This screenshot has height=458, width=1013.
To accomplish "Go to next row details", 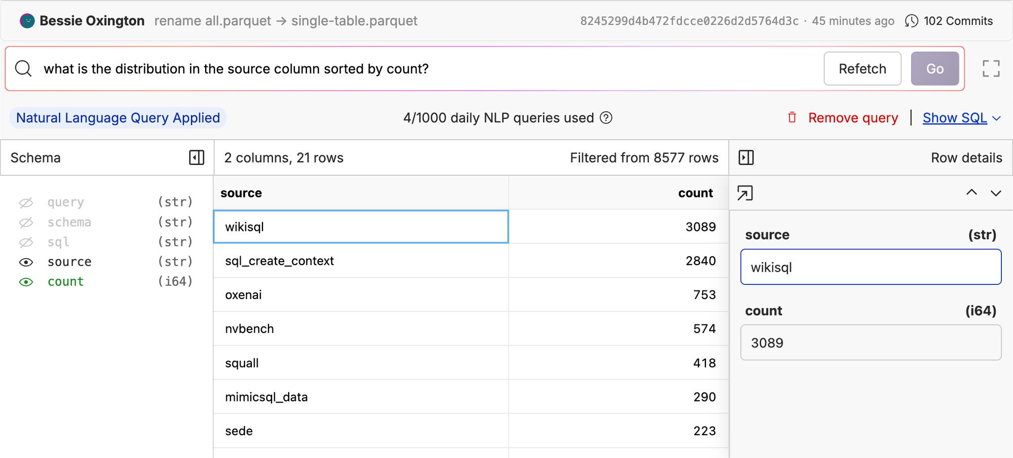I will (x=996, y=193).
